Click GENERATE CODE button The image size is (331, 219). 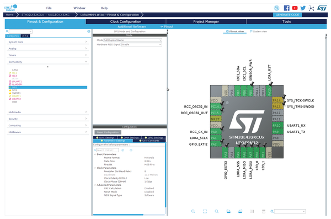tap(287, 15)
